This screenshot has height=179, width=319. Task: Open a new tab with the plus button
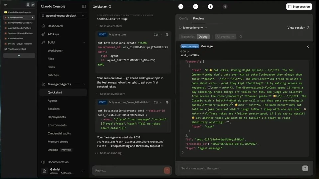click(19, 55)
